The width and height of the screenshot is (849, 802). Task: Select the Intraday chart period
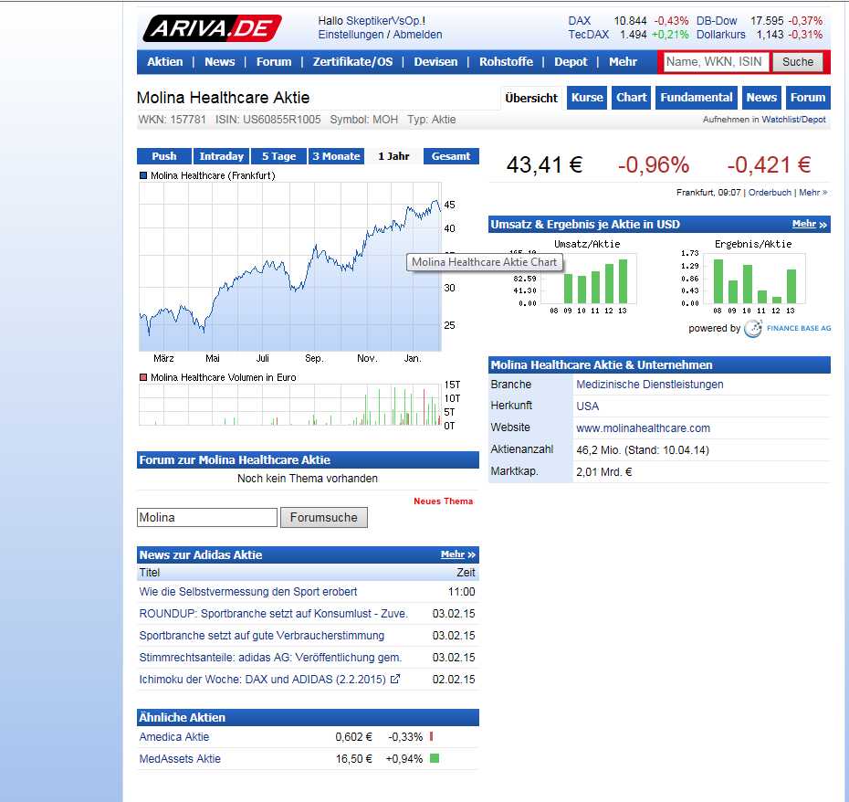[222, 156]
